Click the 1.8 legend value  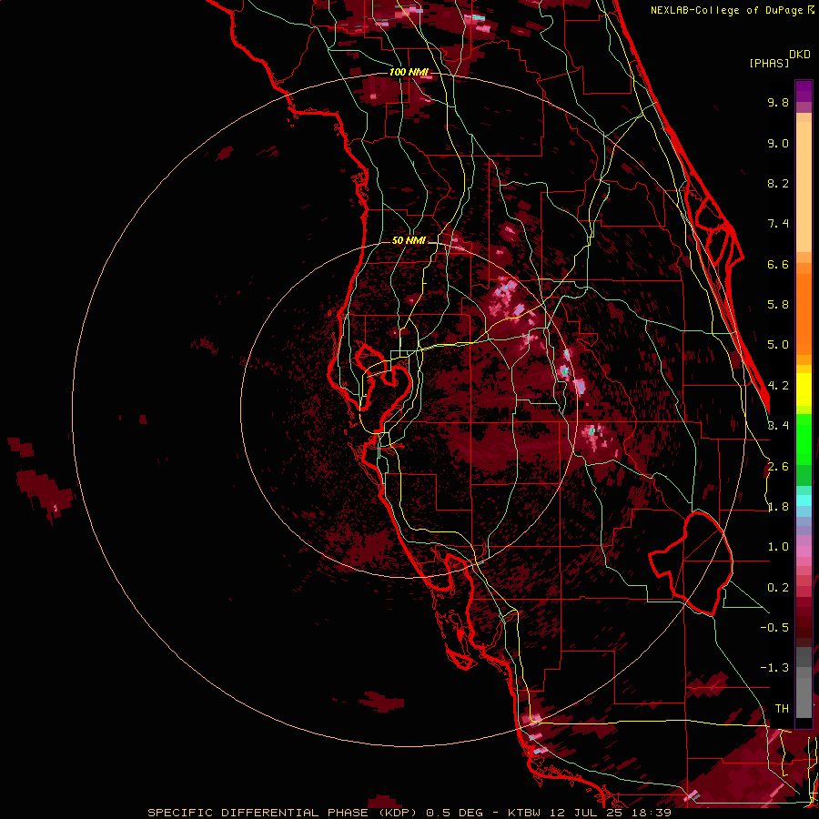click(778, 507)
